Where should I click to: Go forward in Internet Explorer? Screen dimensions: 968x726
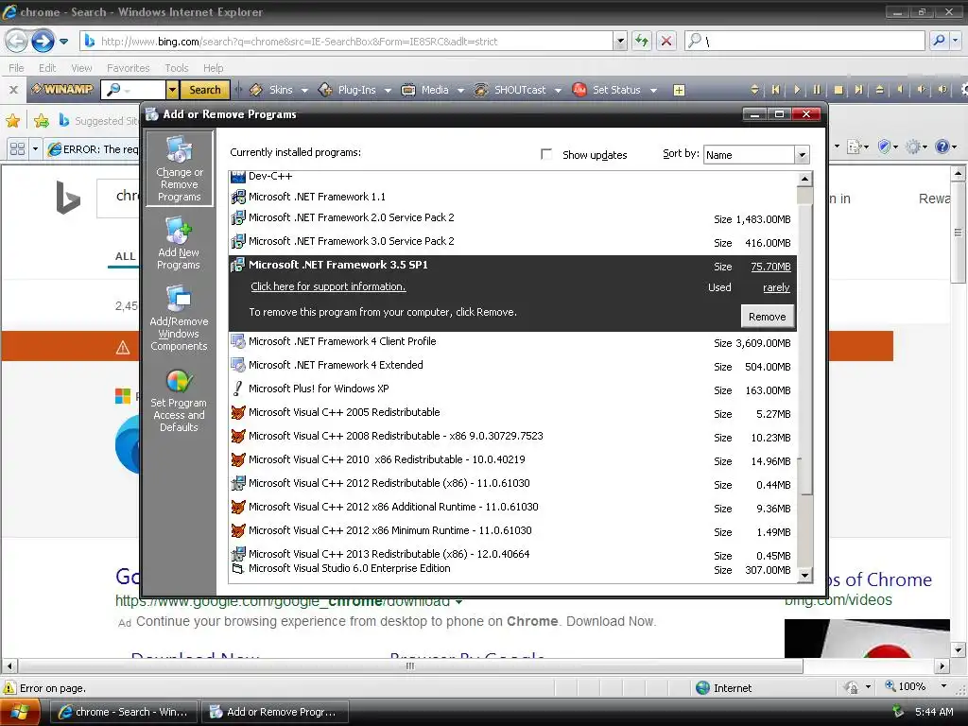[x=43, y=42]
